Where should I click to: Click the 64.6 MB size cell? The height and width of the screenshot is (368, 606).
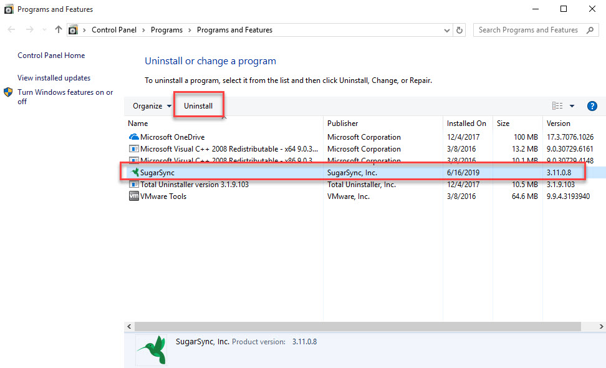[x=524, y=196]
